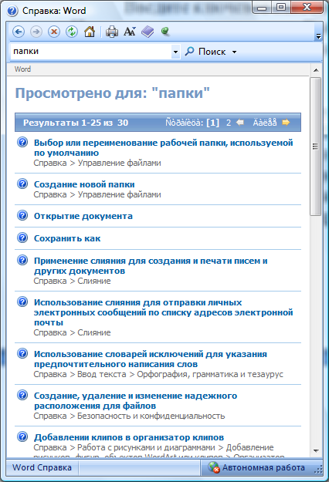The height and width of the screenshot is (482, 329).
Task: Click help icon beside "Создание новой папки"
Action: [22, 184]
